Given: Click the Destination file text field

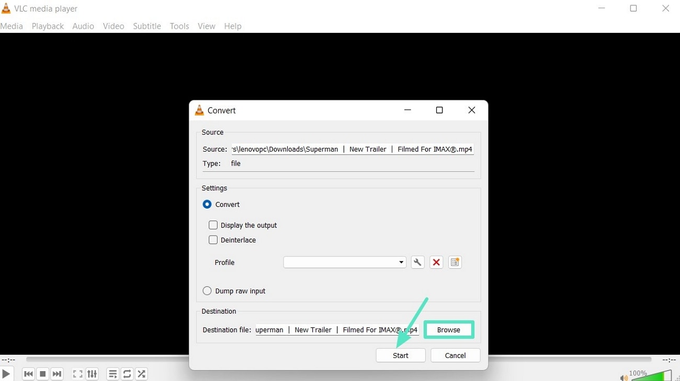Looking at the screenshot, I should click(x=337, y=330).
